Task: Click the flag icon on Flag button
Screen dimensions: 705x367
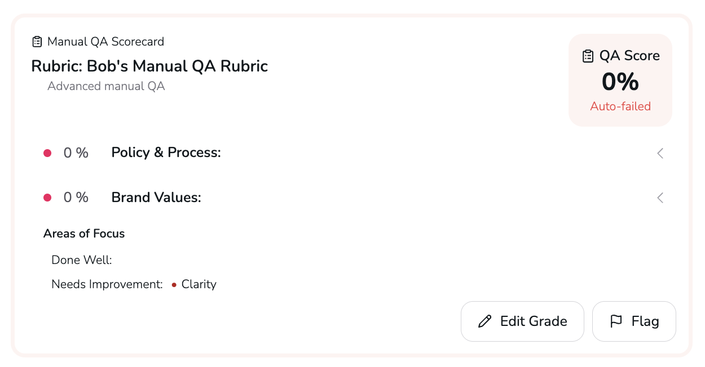Action: click(x=616, y=321)
